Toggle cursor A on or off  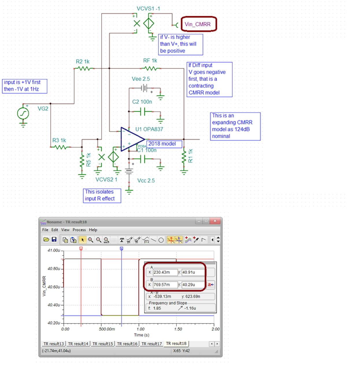pos(170,240)
